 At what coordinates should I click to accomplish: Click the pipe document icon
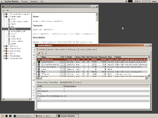[9, 26]
